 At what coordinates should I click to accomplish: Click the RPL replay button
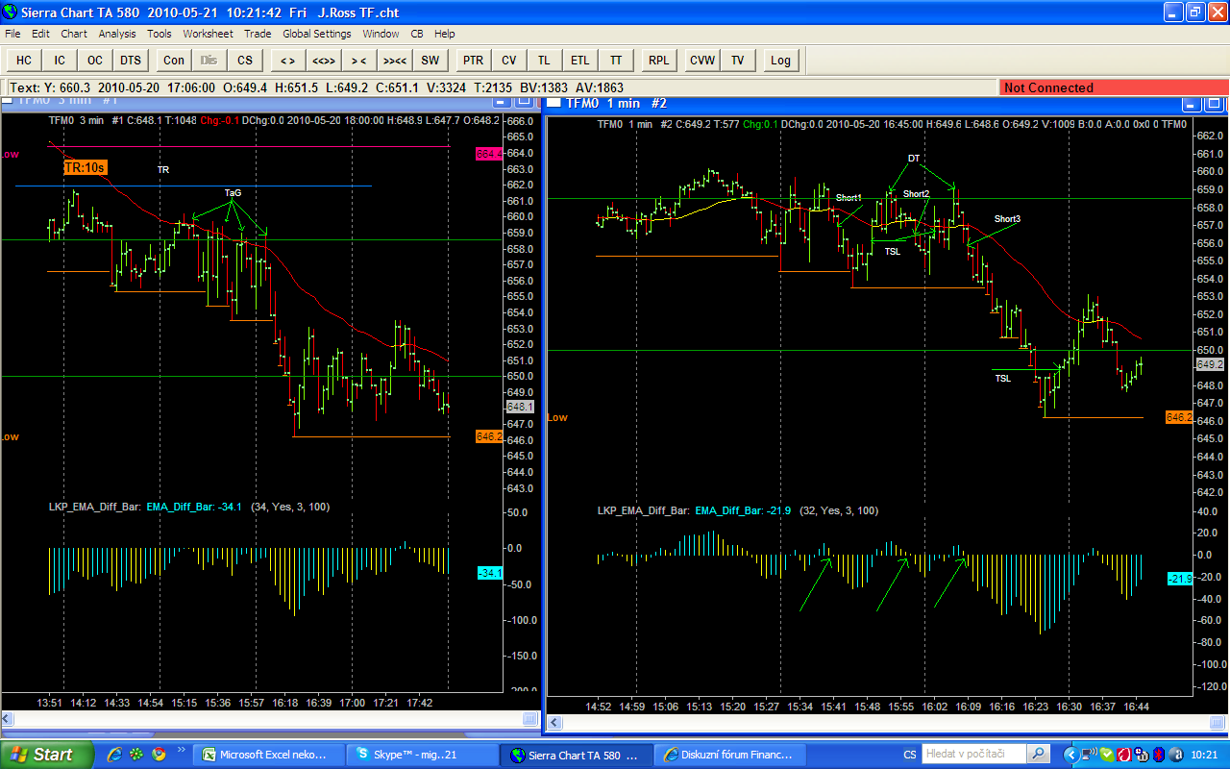coord(658,60)
